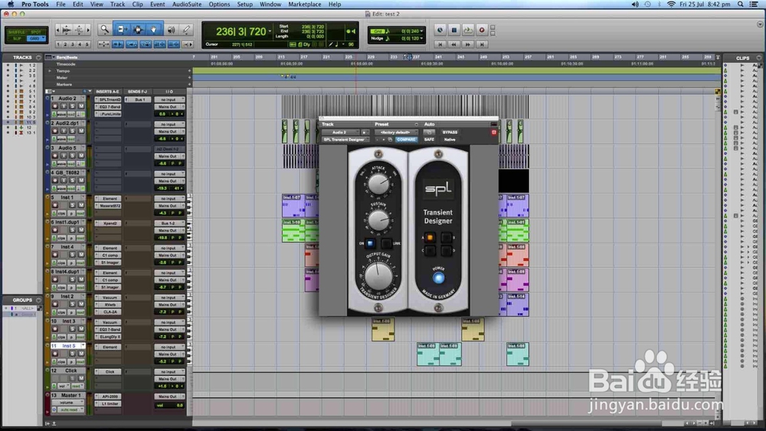Open the Marketplace menu
The image size is (766, 431).
(x=304, y=5)
